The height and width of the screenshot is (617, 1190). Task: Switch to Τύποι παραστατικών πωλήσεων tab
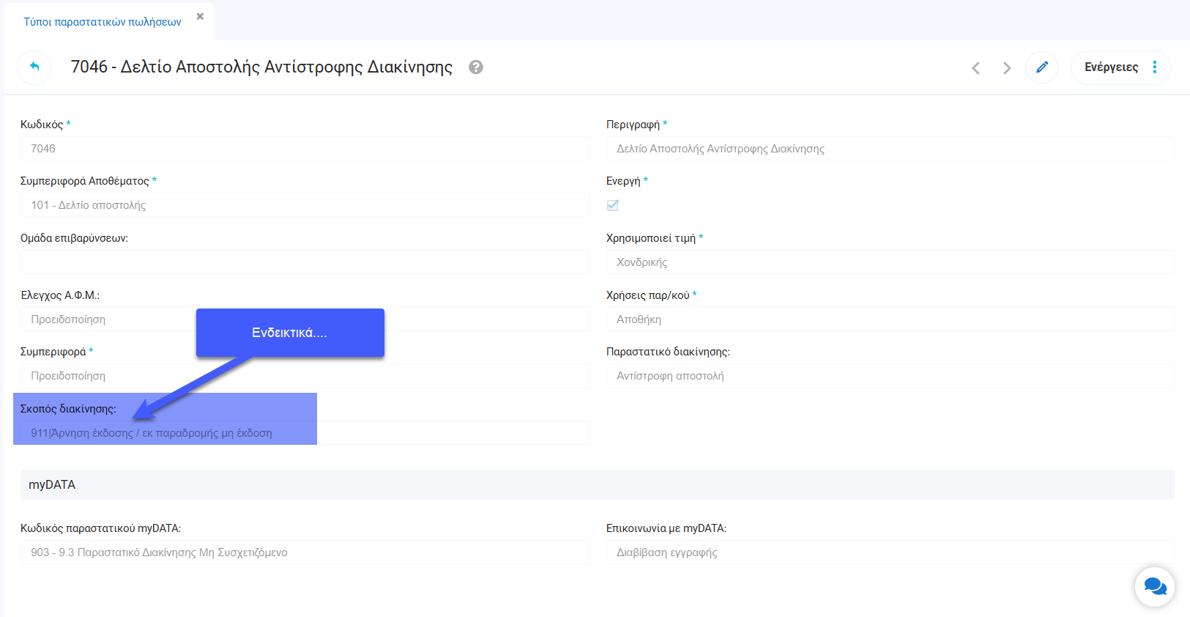coord(103,22)
